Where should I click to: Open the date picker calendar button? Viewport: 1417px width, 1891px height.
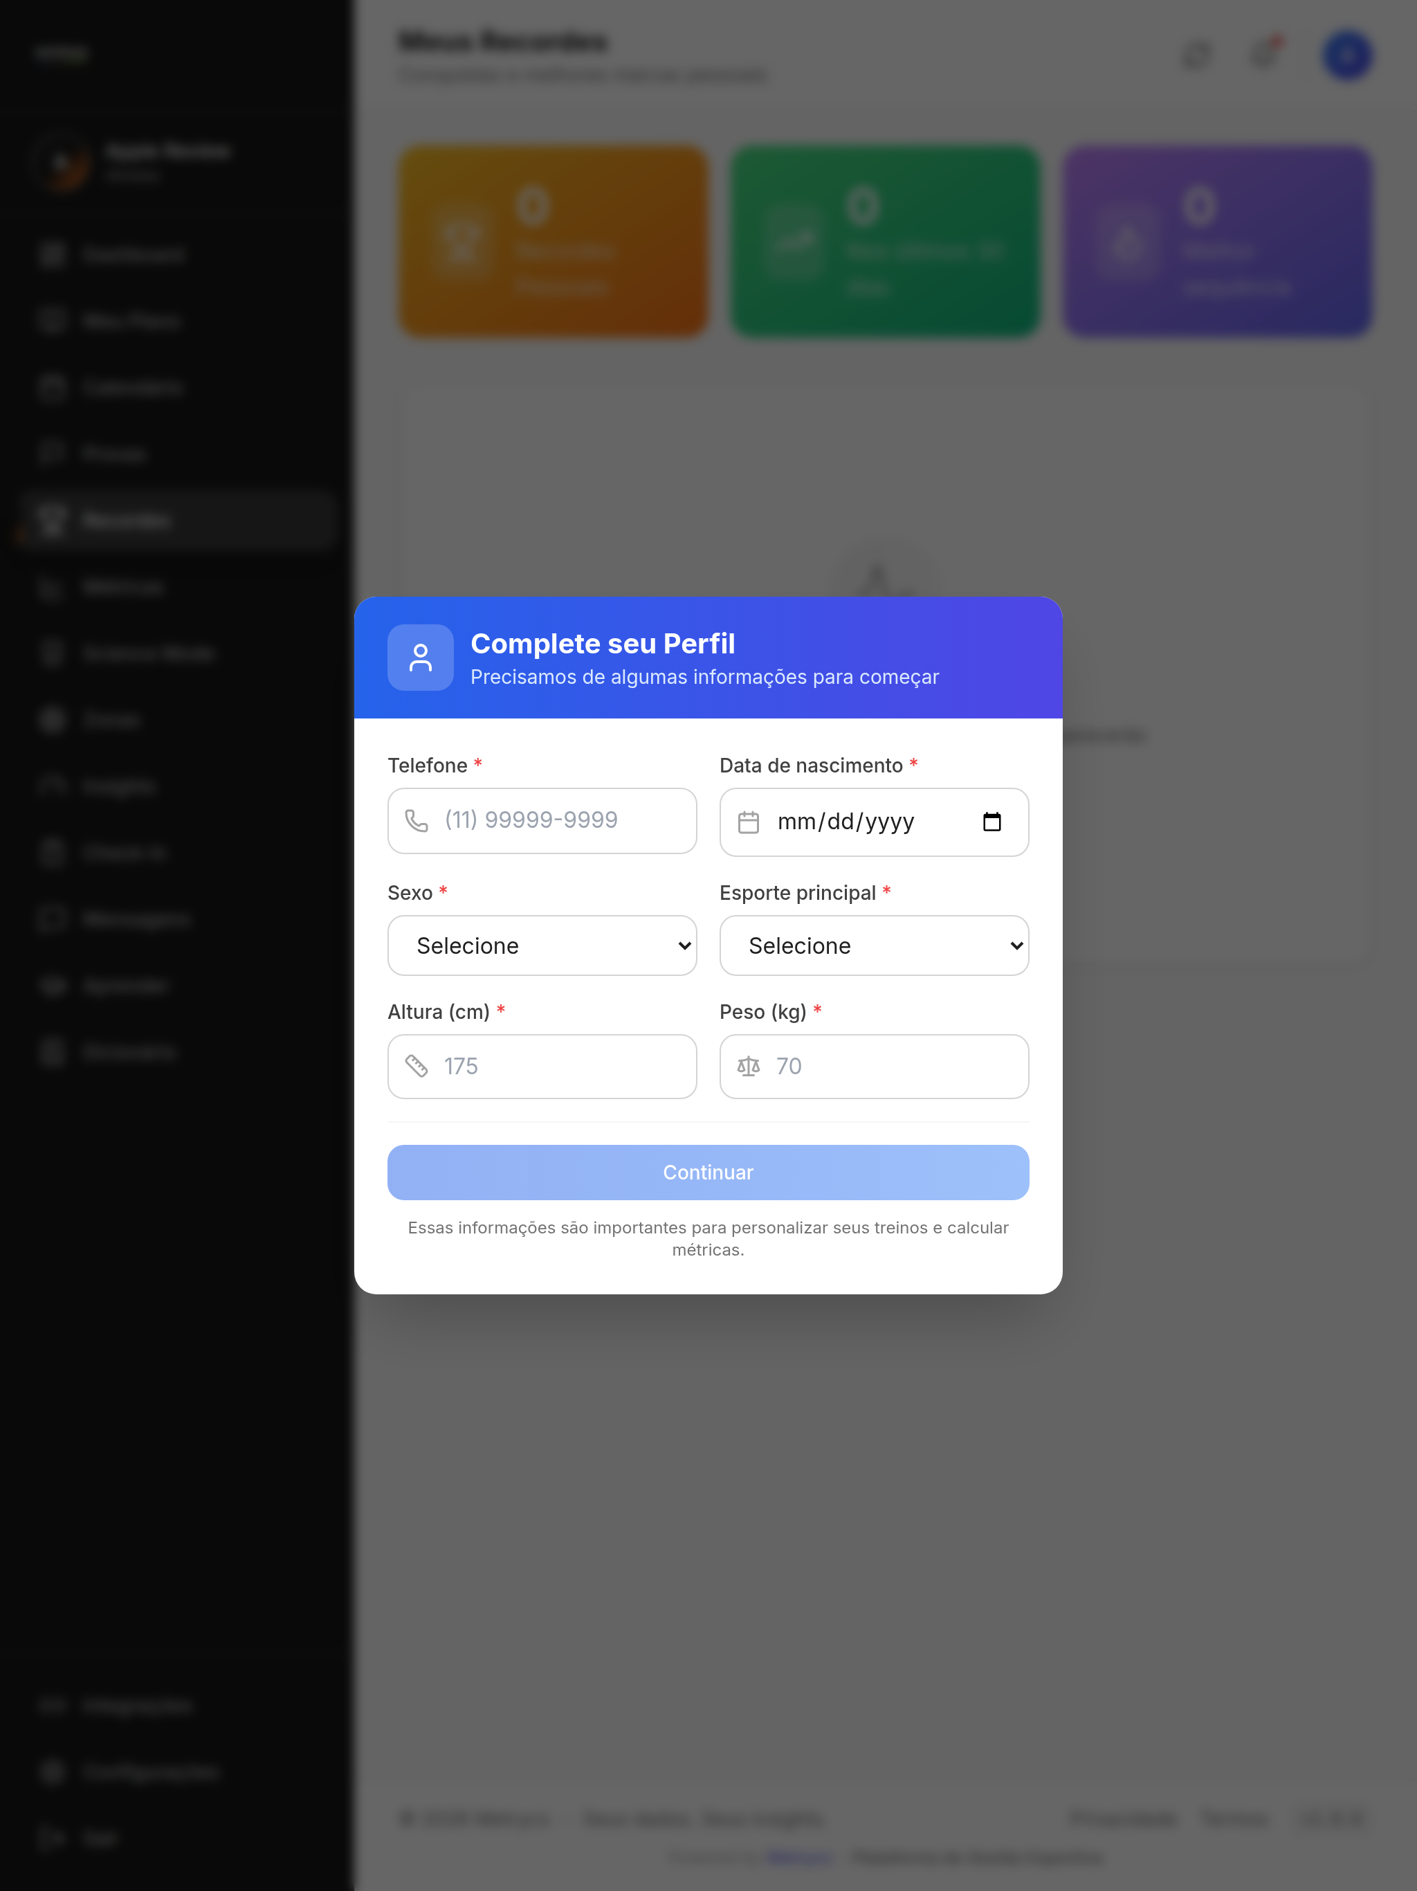[x=991, y=822]
